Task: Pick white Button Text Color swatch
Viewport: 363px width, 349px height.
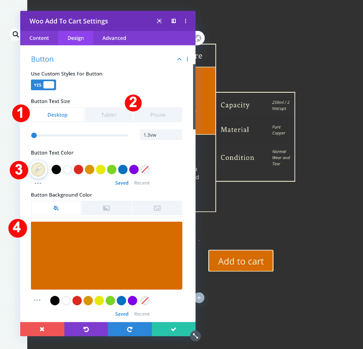Action: coord(67,169)
